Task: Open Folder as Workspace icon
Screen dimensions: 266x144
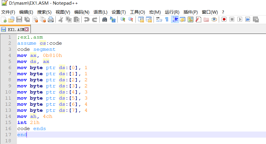Action: point(206,20)
